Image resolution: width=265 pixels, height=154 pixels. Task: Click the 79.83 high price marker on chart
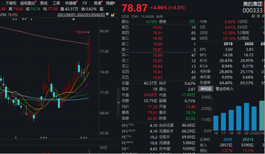tap(81, 33)
